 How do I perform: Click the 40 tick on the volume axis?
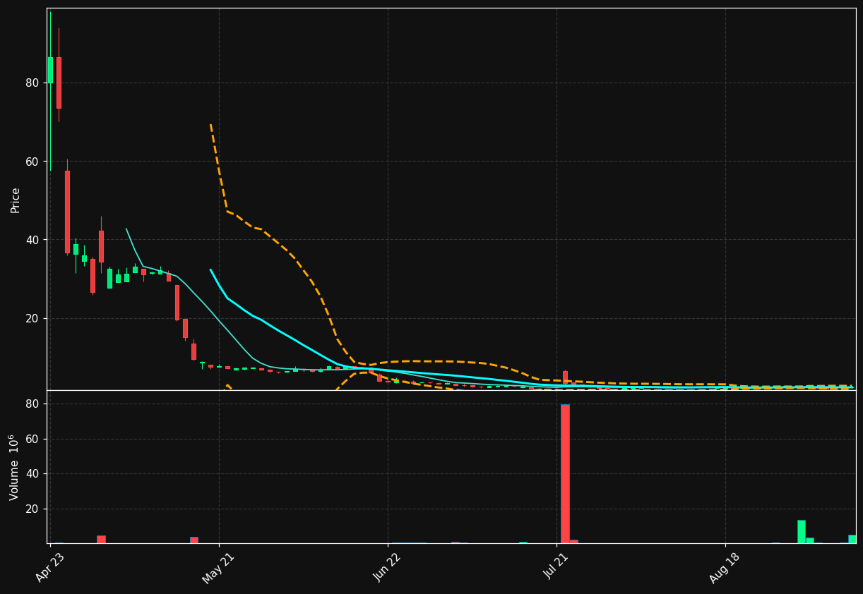(32, 474)
